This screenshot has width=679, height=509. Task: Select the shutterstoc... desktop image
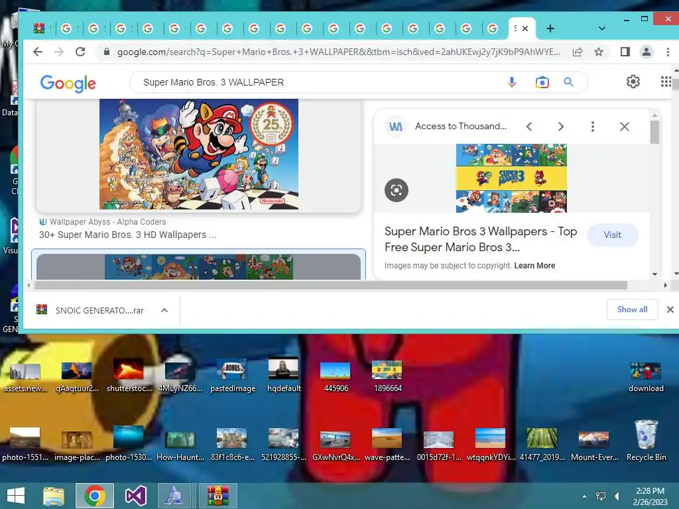[129, 376]
